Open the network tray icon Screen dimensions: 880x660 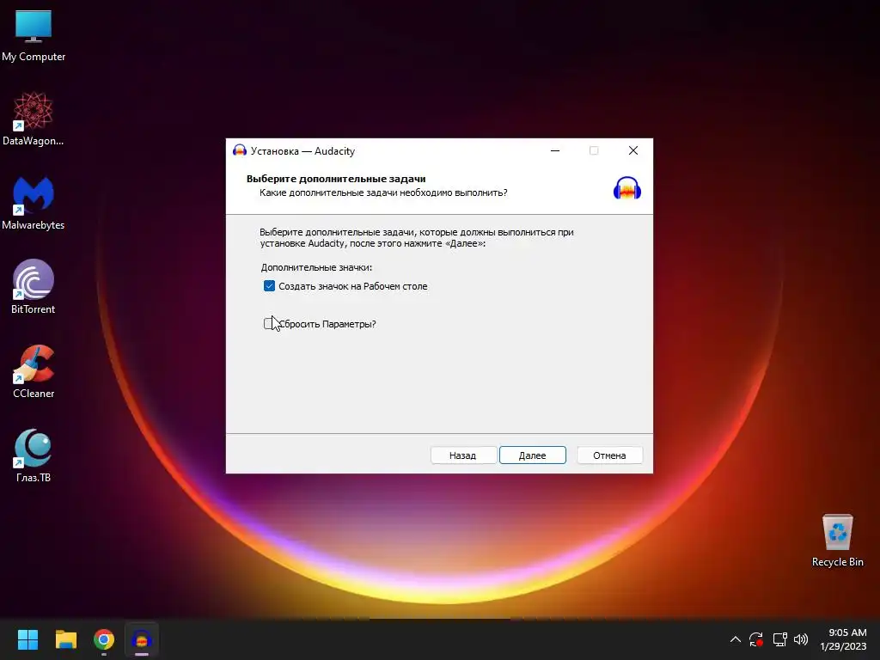(x=779, y=639)
